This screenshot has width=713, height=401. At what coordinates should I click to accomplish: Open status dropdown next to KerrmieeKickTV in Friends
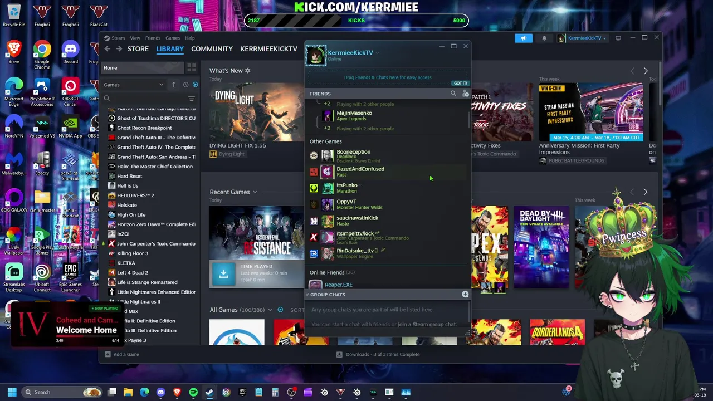pyautogui.click(x=377, y=53)
